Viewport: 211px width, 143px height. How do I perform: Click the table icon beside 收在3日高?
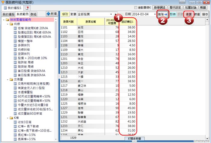15,122
